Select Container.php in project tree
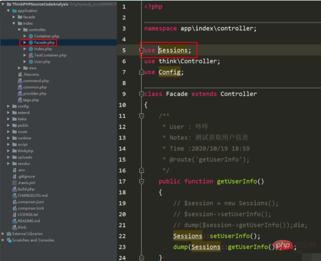Viewport: 321px width, 261px height. coord(46,36)
